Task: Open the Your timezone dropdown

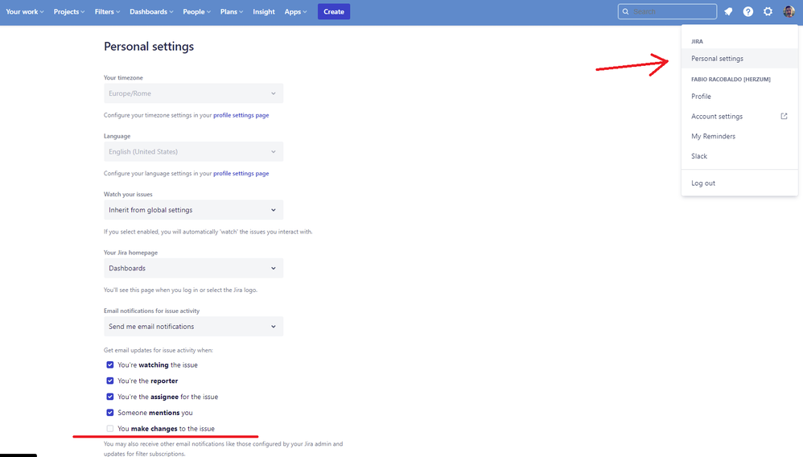Action: (193, 93)
